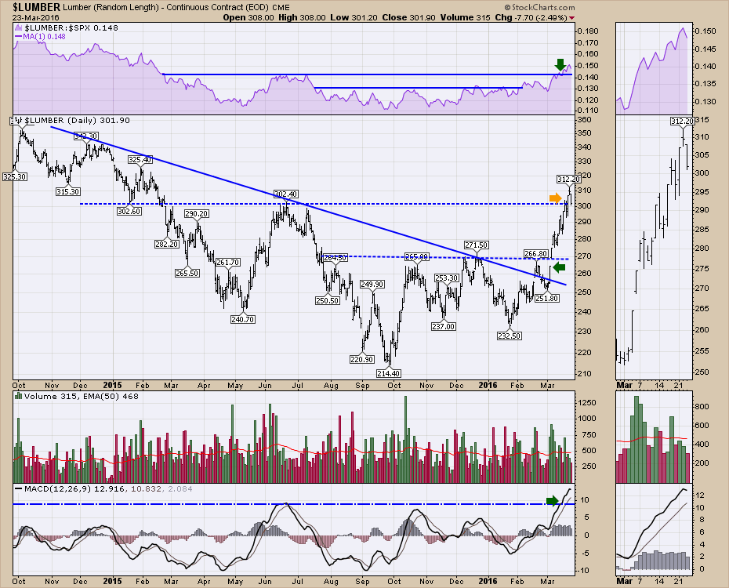This screenshot has width=729, height=588.
Task: Click the 312.20 label in main price panel
Action: tap(569, 179)
